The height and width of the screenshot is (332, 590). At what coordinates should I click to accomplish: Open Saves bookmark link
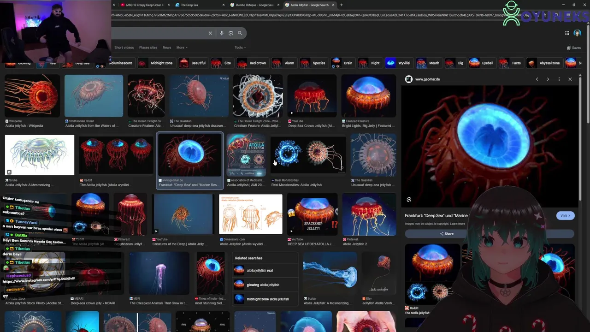(574, 47)
